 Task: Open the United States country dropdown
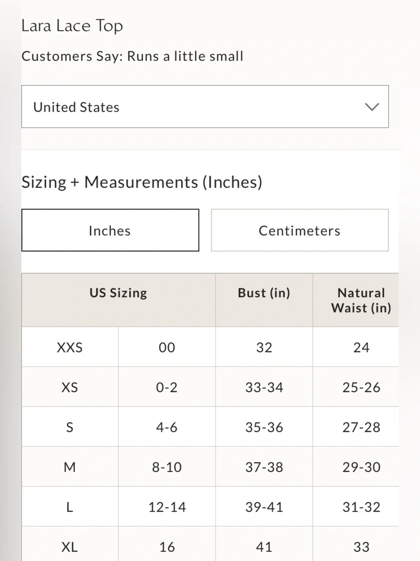coord(205,106)
